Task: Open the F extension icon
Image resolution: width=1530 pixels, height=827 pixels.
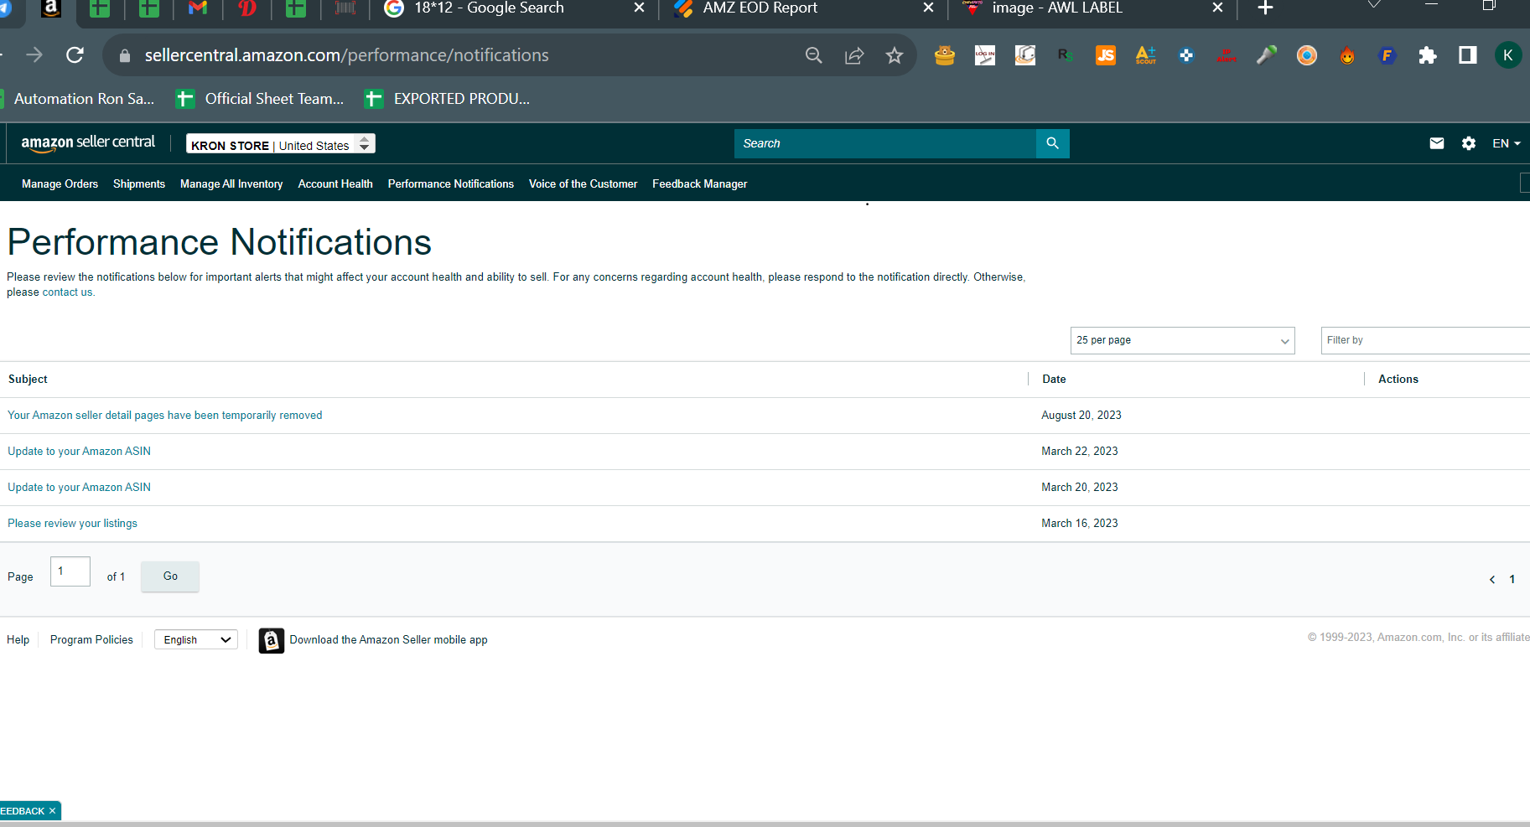Action: 1387,55
